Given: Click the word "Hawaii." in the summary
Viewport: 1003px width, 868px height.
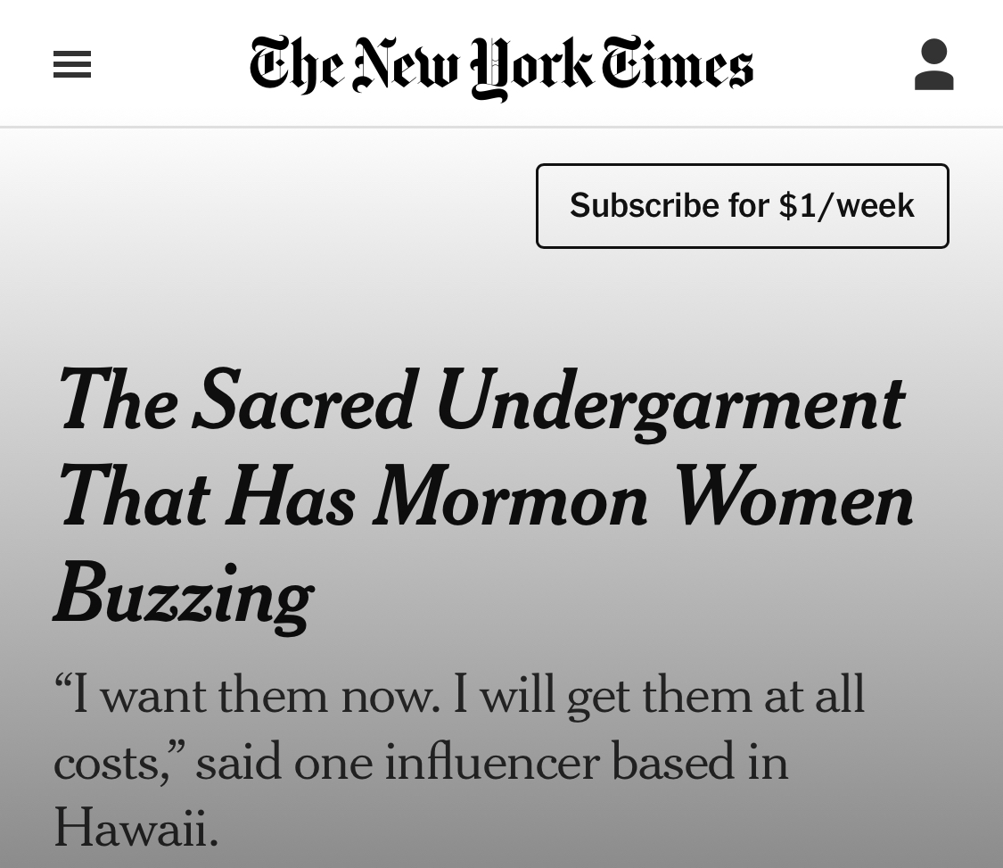Looking at the screenshot, I should pyautogui.click(x=136, y=827).
